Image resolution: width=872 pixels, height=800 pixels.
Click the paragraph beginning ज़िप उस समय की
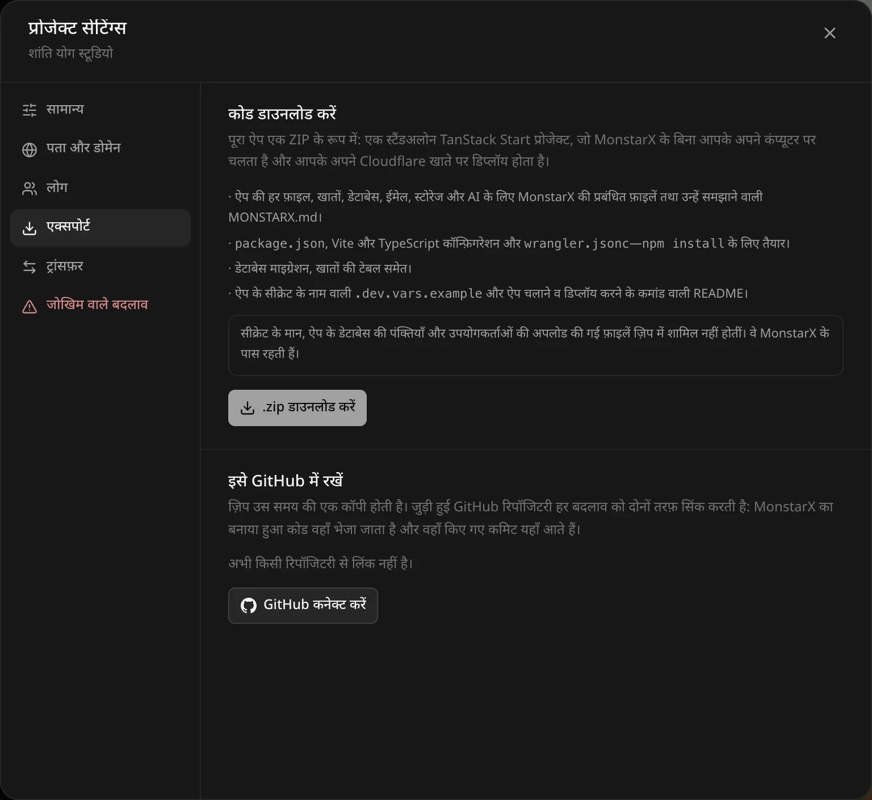(531, 518)
